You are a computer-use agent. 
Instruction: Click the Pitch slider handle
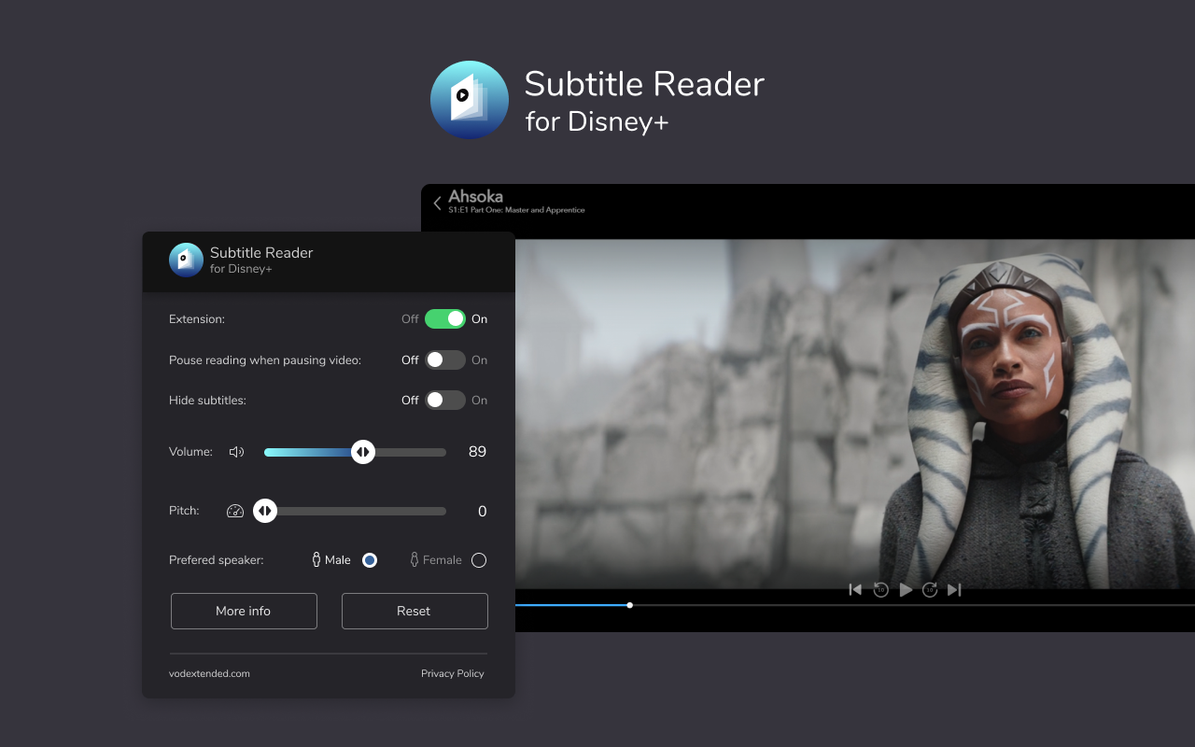(x=265, y=511)
